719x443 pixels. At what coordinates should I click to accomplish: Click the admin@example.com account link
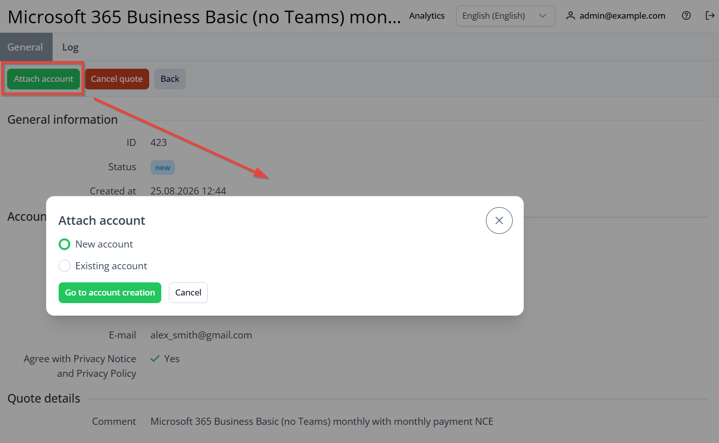[x=622, y=16]
